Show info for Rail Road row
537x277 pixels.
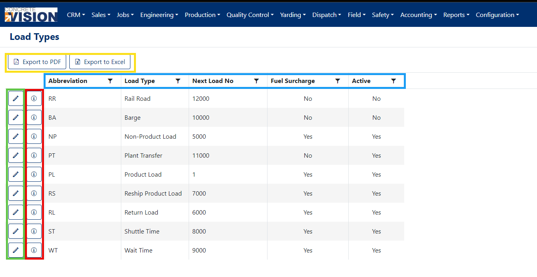[34, 98]
